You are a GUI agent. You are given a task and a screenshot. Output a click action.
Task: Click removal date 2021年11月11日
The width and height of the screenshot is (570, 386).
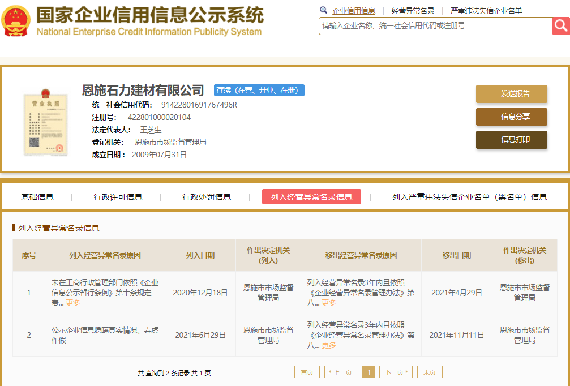[457, 335]
